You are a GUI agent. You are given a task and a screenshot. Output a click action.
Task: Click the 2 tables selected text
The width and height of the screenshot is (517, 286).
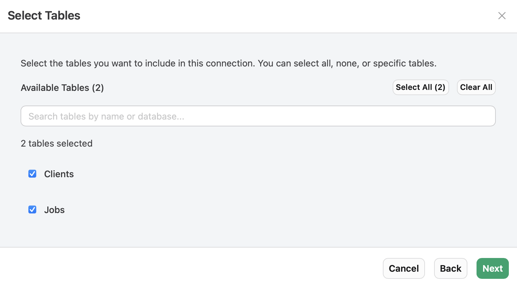[56, 143]
